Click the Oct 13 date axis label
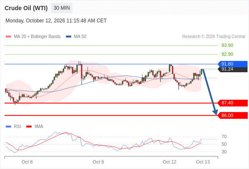This screenshot has height=169, width=249. [203, 162]
